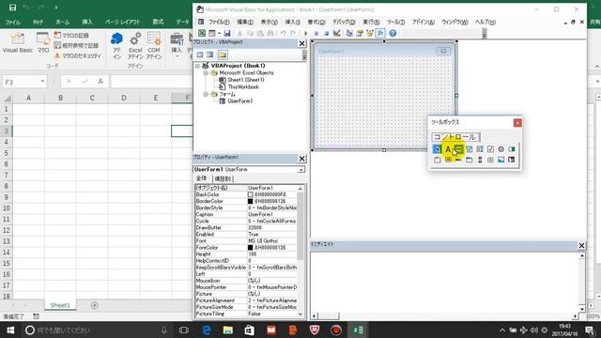The image size is (601, 338).
Task: Open the VBA ツール menu
Action: (x=395, y=23)
